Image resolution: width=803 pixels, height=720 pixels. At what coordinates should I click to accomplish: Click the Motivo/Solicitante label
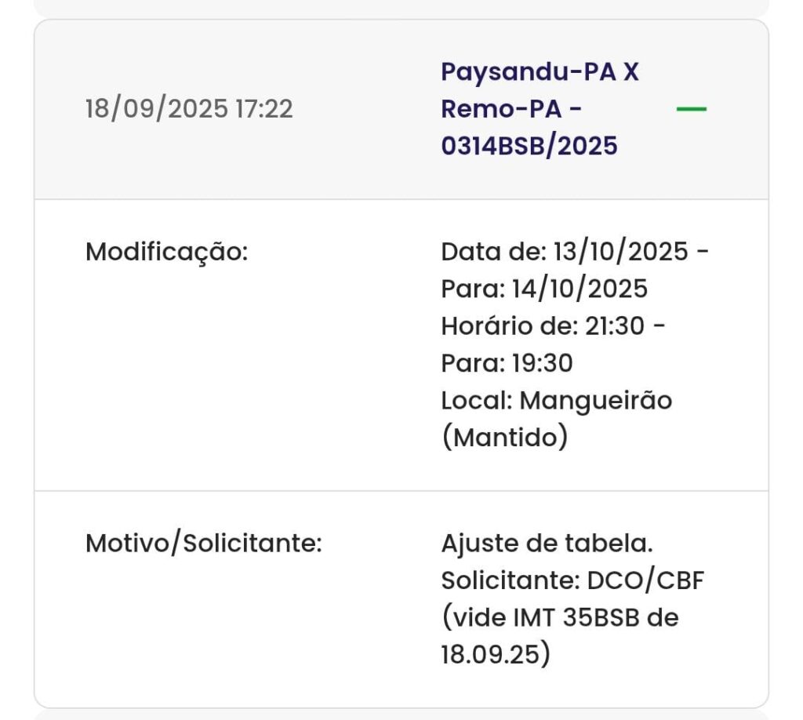pyautogui.click(x=203, y=544)
